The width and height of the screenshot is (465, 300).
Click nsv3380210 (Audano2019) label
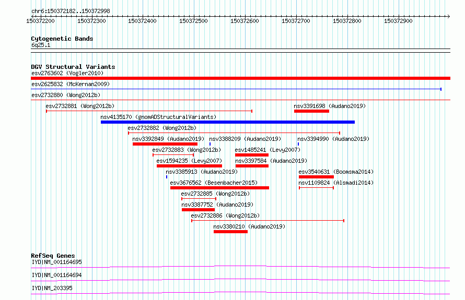(x=249, y=226)
